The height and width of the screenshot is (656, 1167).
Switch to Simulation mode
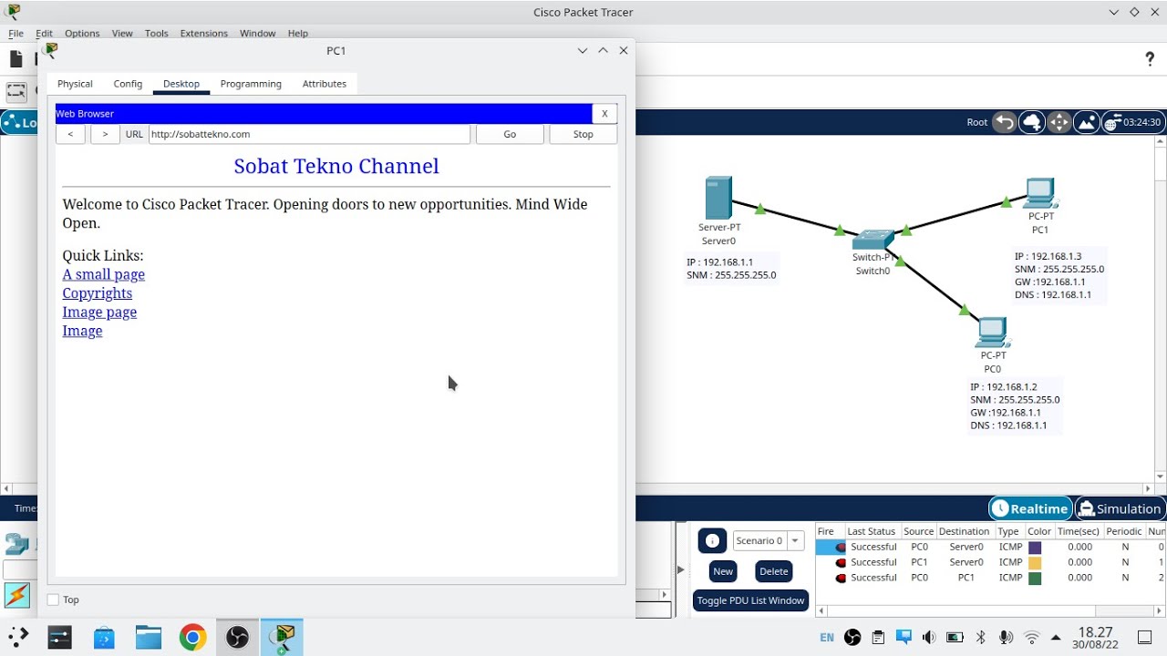[x=1120, y=508]
